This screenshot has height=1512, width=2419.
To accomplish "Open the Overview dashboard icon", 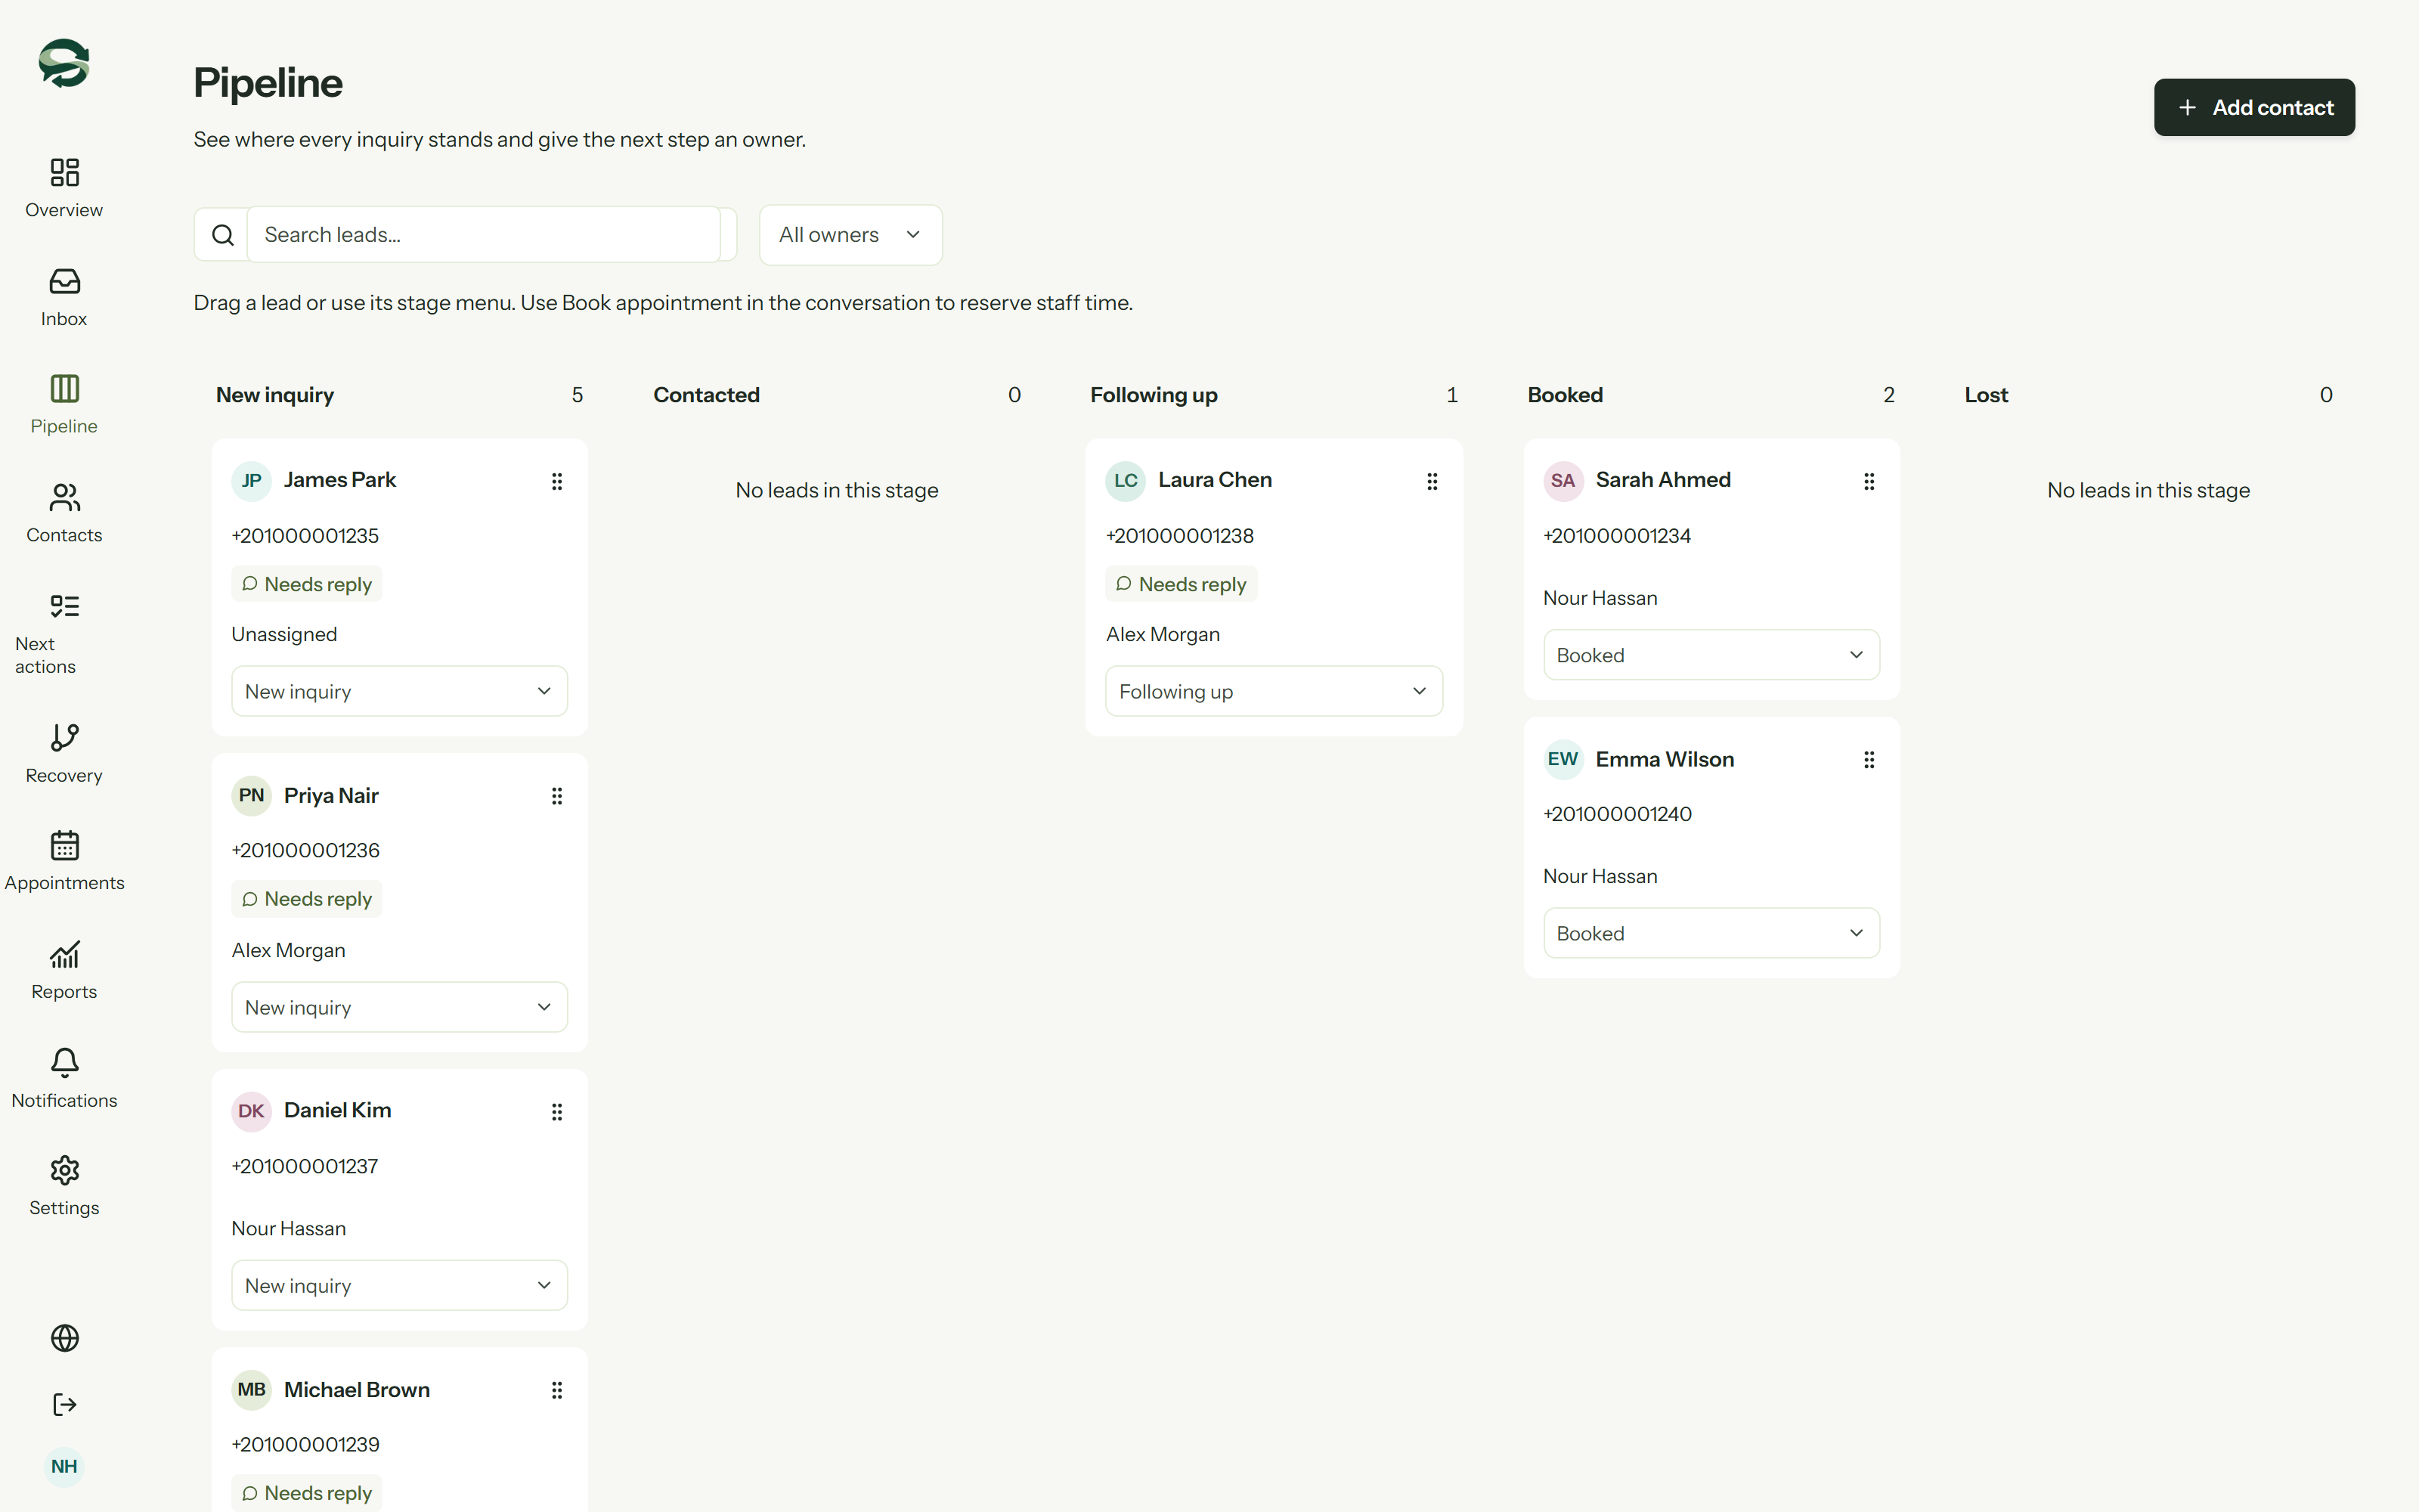I will click(64, 172).
